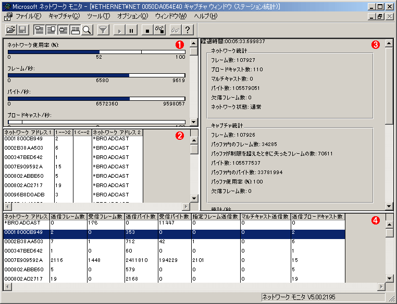
Task: Click ネットワーク アドレス 2 column header
Action: coord(117,133)
